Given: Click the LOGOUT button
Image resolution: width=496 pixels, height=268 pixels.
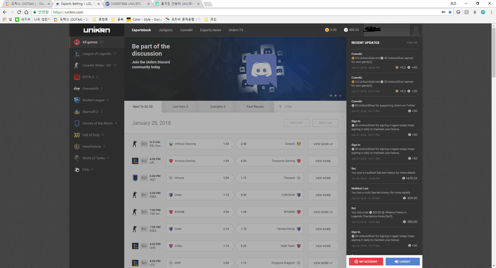Looking at the screenshot, I should pos(403,262).
